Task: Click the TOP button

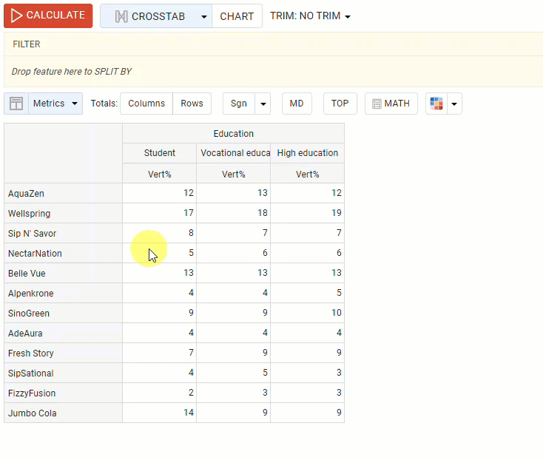Action: pyautogui.click(x=340, y=104)
